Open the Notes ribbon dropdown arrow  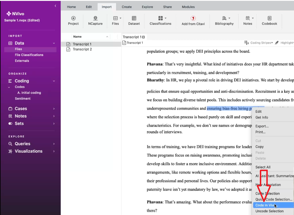pyautogui.click(x=253, y=18)
